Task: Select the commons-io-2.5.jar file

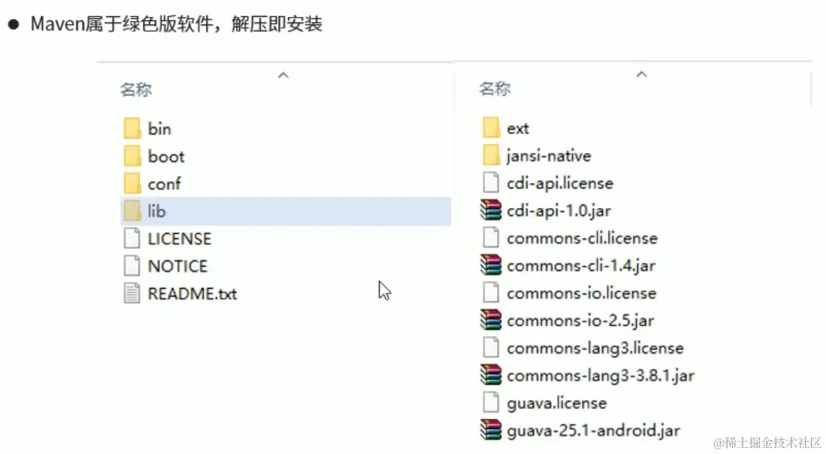Action: [x=566, y=321]
